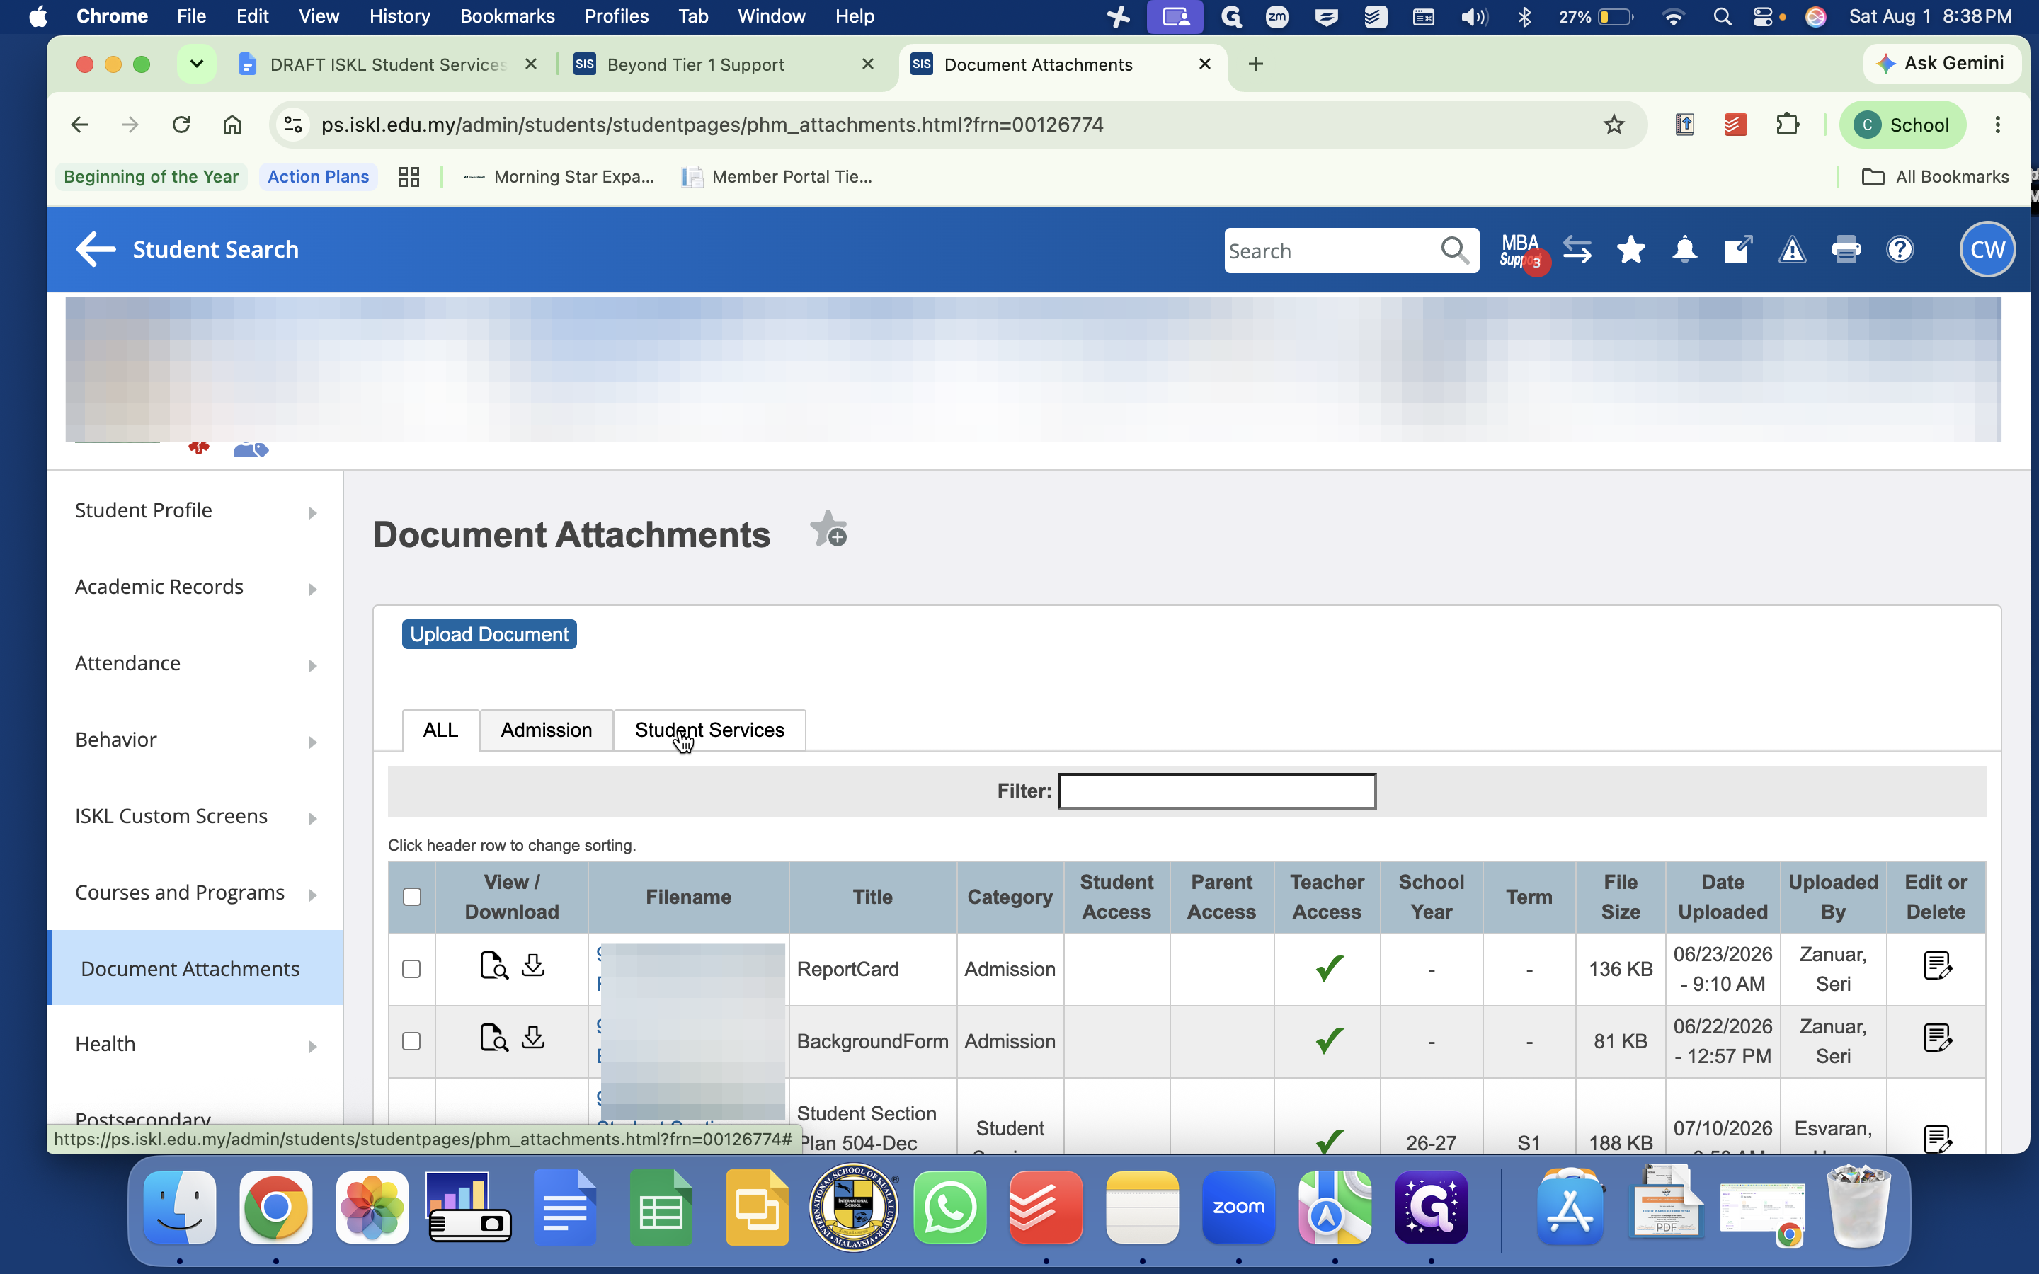This screenshot has height=1274, width=2039.
Task: Open the History menu in menu bar
Action: click(399, 16)
